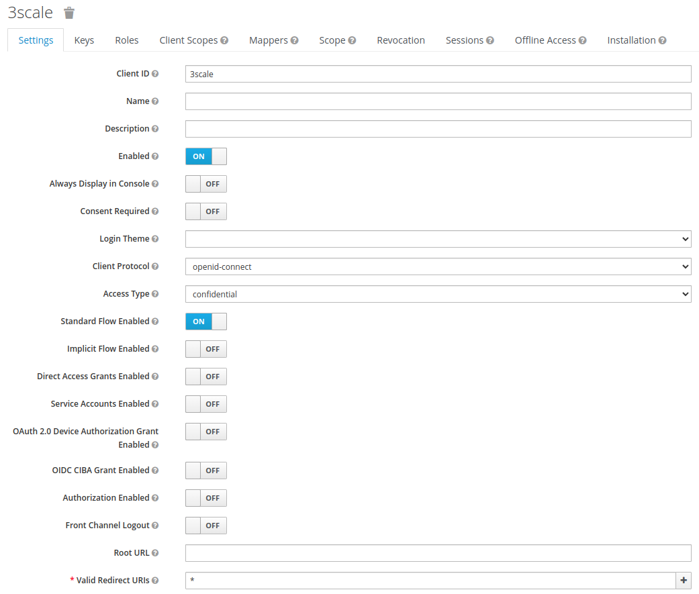Click help icon for Front Channel Logout

coord(155,526)
